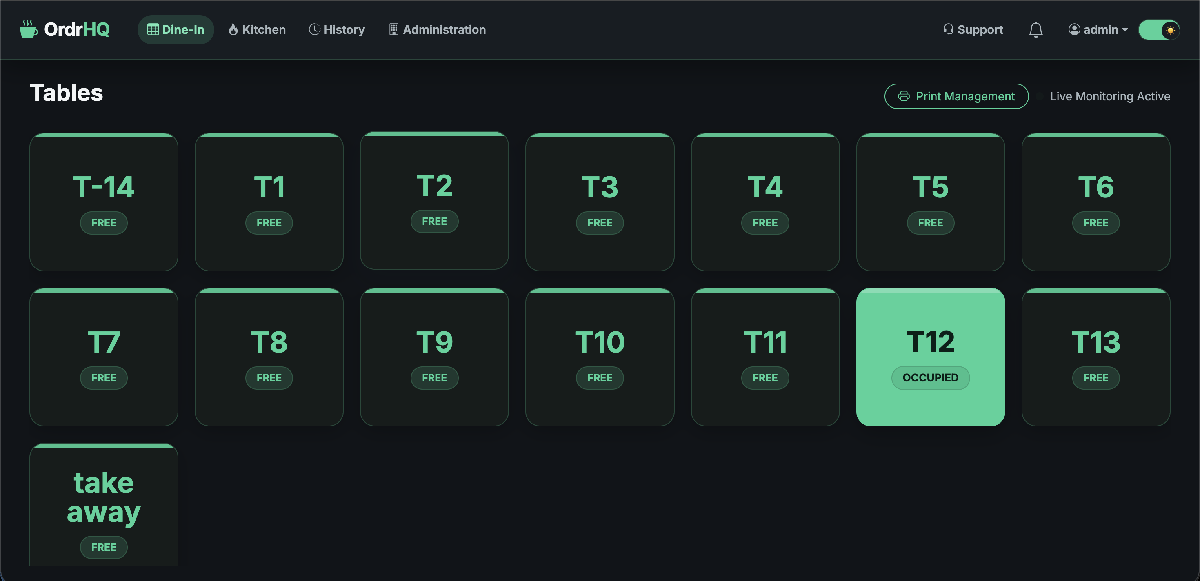This screenshot has height=581, width=1200.
Task: Select table T7 card
Action: [x=104, y=357]
